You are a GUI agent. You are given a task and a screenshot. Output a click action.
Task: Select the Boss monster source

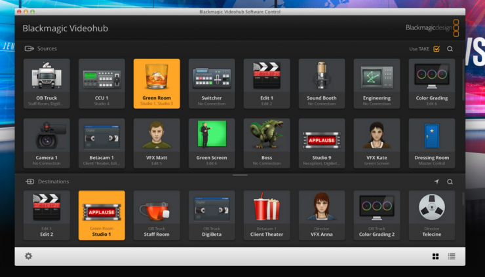click(x=267, y=143)
